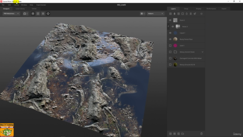Click the magenta Solid 1 color swatch
Viewport: 243px width, 137px height.
pos(175,46)
